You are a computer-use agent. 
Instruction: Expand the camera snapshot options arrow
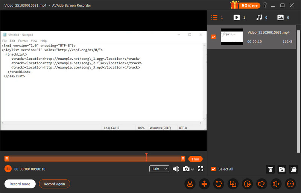pyautogui.click(x=193, y=169)
